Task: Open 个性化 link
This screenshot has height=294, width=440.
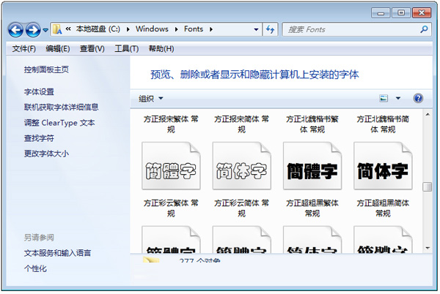Action: point(35,269)
